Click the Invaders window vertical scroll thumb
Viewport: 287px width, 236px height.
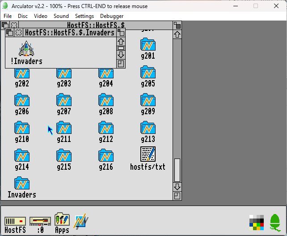click(x=121, y=48)
